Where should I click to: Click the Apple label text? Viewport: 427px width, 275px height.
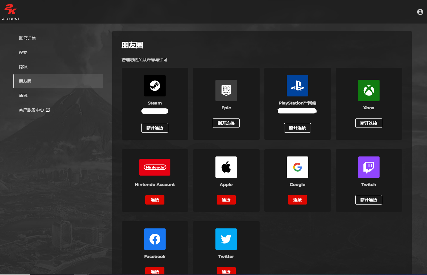226,185
